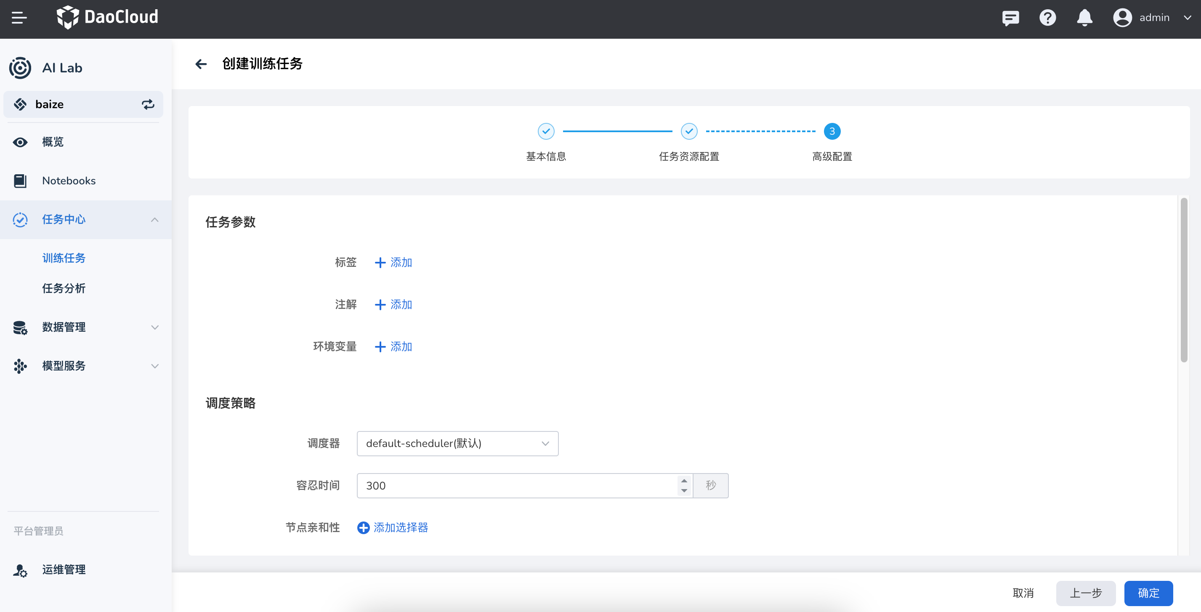This screenshot has width=1201, height=612.
Task: Click the messages chat icon
Action: (x=1010, y=18)
